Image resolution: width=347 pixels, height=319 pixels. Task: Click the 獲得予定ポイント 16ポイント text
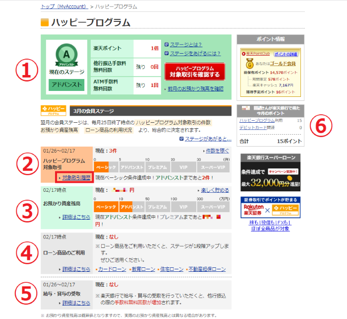(x=271, y=92)
